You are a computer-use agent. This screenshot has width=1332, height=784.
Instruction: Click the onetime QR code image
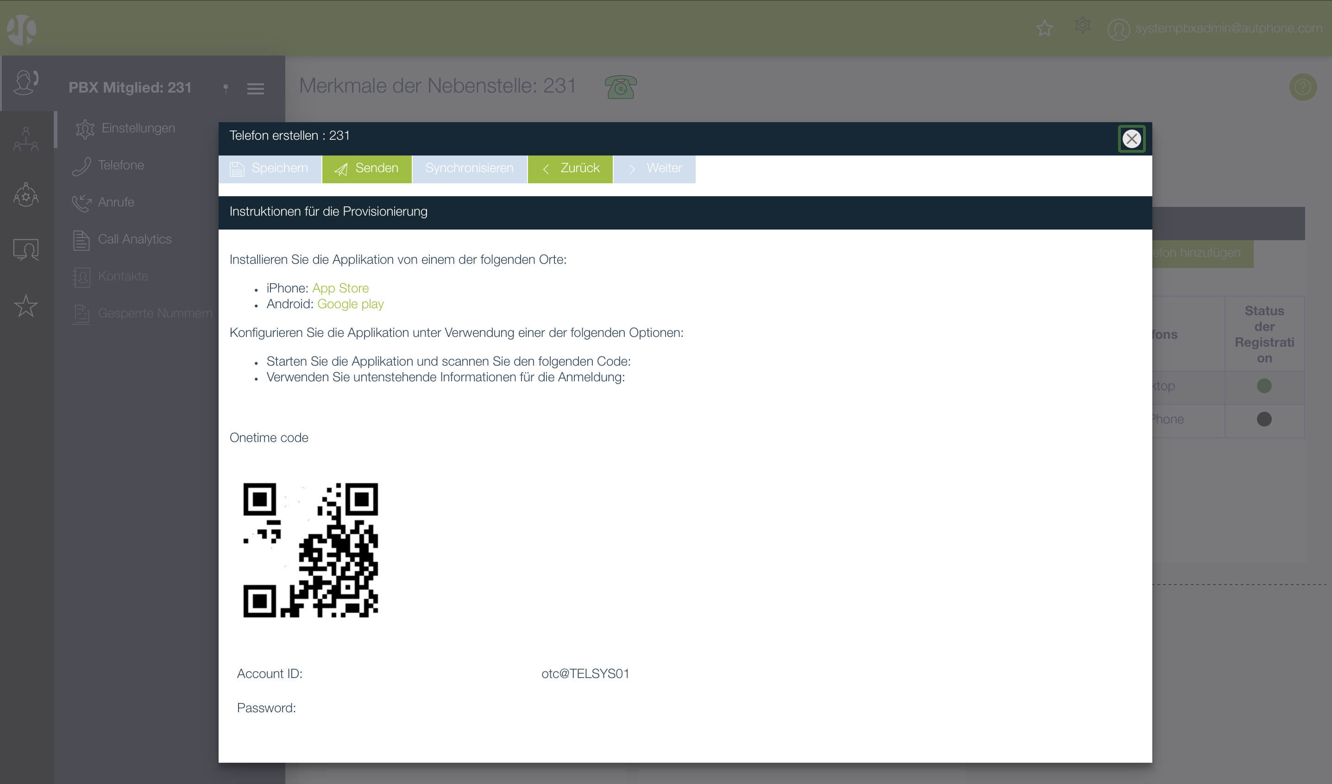point(310,550)
